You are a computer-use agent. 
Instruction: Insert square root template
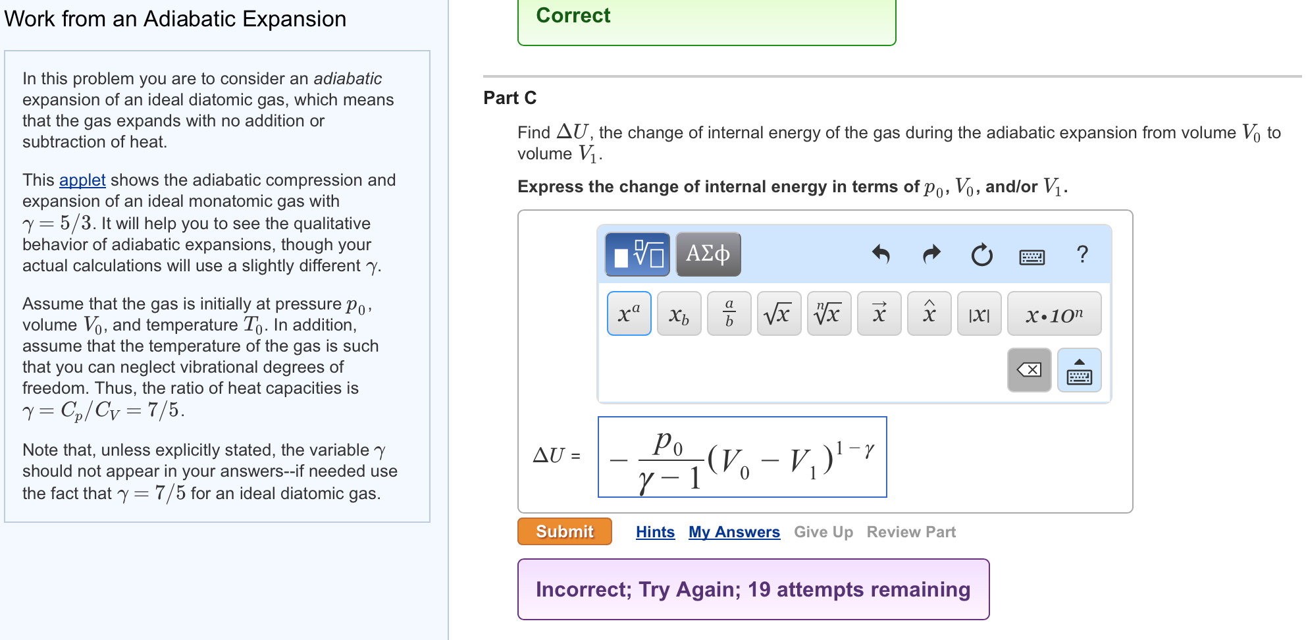click(779, 313)
